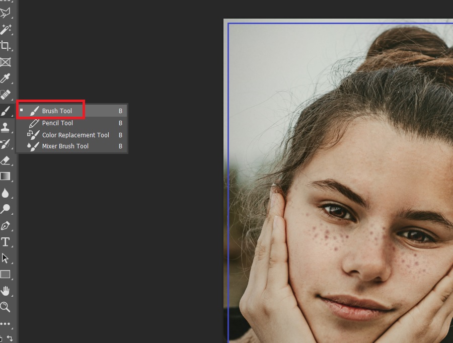Click the Brush tool icon in the toolbar
The width and height of the screenshot is (453, 343).
[x=6, y=111]
